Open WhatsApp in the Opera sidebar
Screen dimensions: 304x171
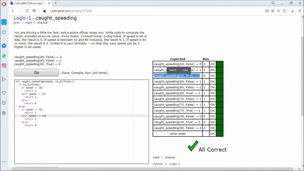click(x=4, y=56)
